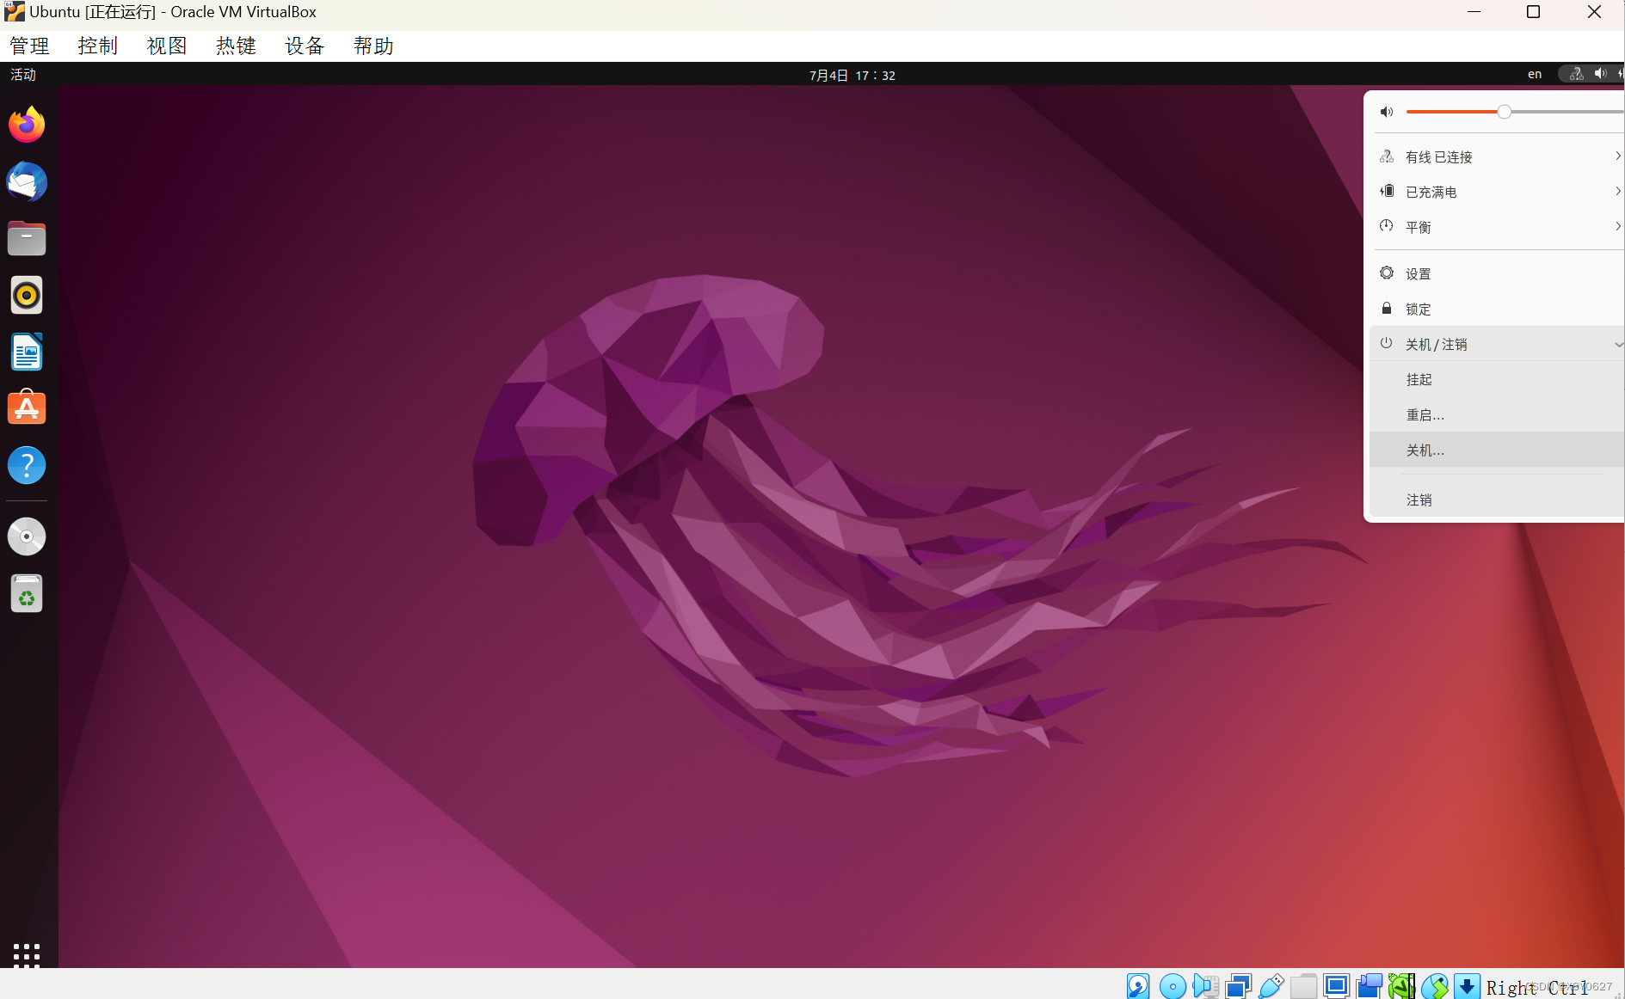The height and width of the screenshot is (999, 1625).
Task: Click the USB devices status icon
Action: (1271, 986)
